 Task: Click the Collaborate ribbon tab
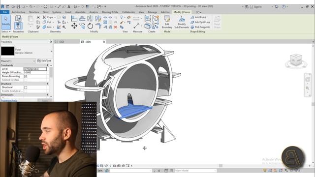128,12
